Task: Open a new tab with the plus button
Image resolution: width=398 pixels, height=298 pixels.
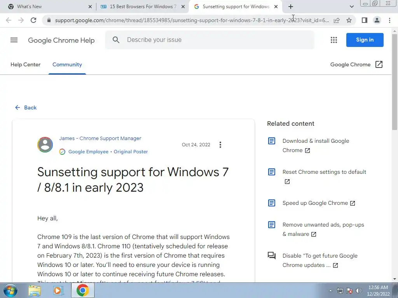Action: 291,7
